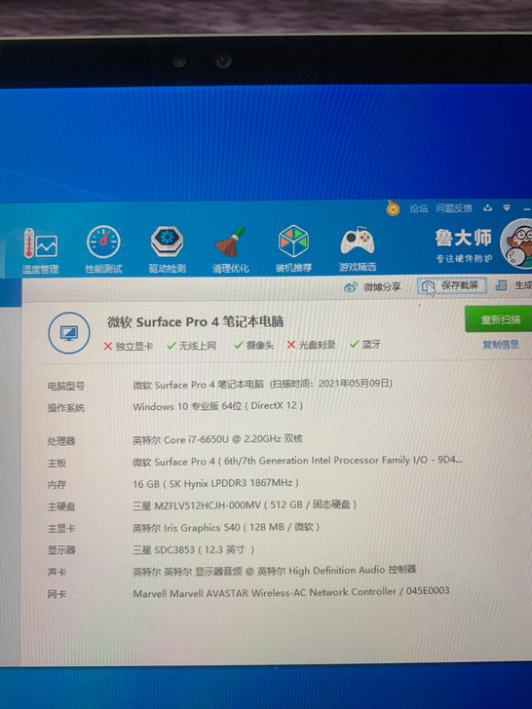This screenshot has height=709, width=532.
Task: Click the 微软 Surface Pro 4 笔记本电脑 heading
Action: click(x=195, y=322)
